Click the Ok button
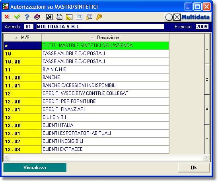This screenshot has height=182, width=218. pos(194,168)
